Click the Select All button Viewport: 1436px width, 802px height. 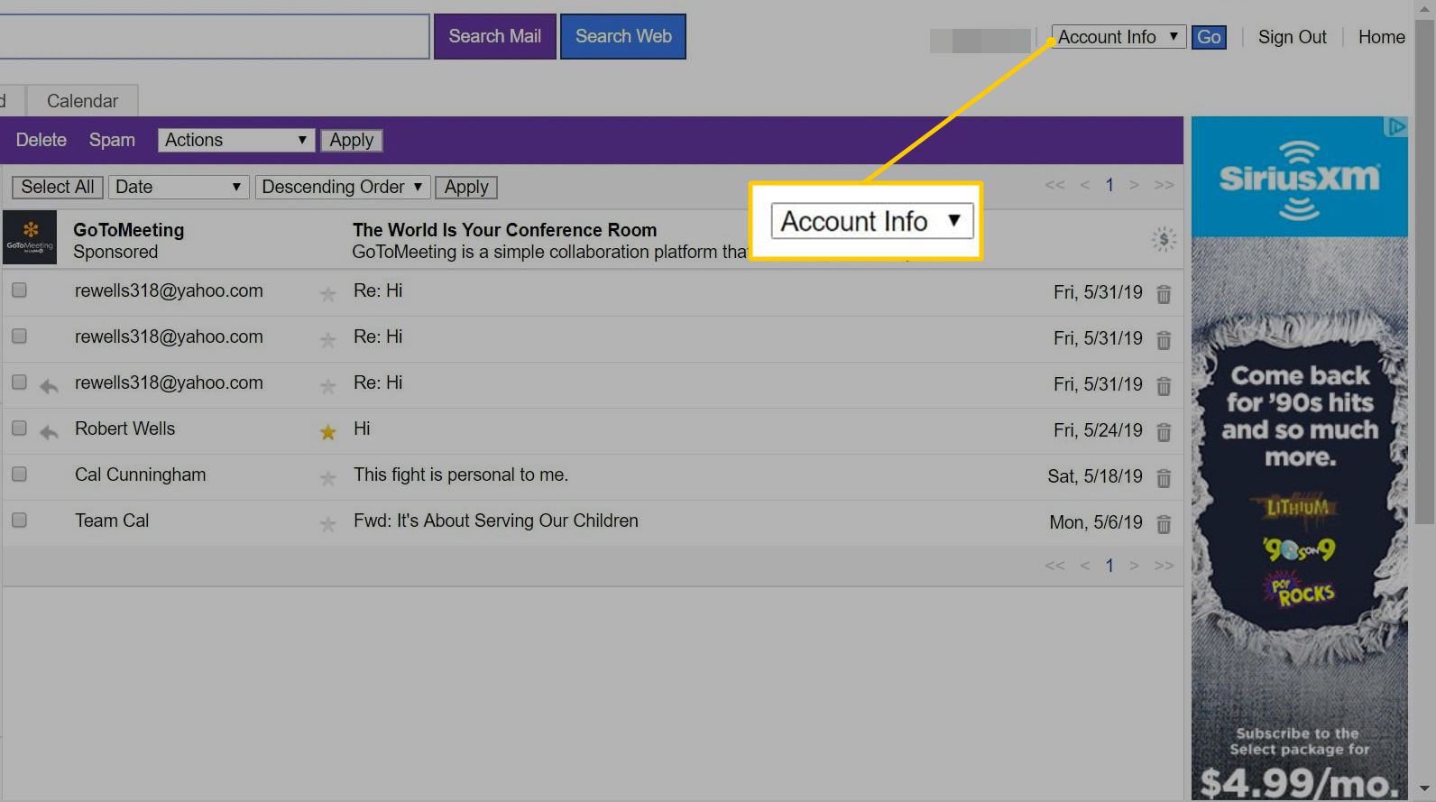click(58, 187)
